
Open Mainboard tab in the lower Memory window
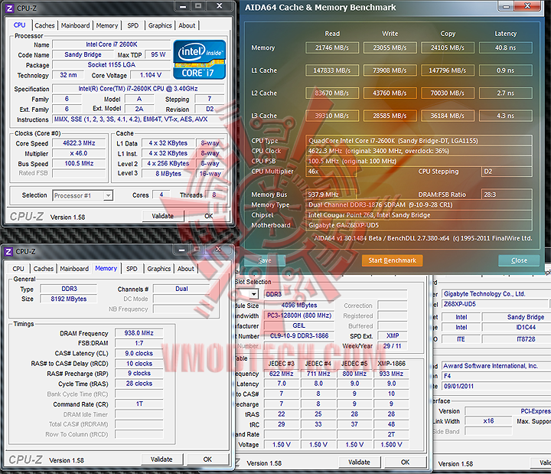(74, 269)
